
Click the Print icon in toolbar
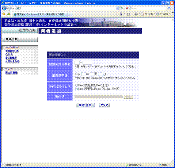(136, 14)
